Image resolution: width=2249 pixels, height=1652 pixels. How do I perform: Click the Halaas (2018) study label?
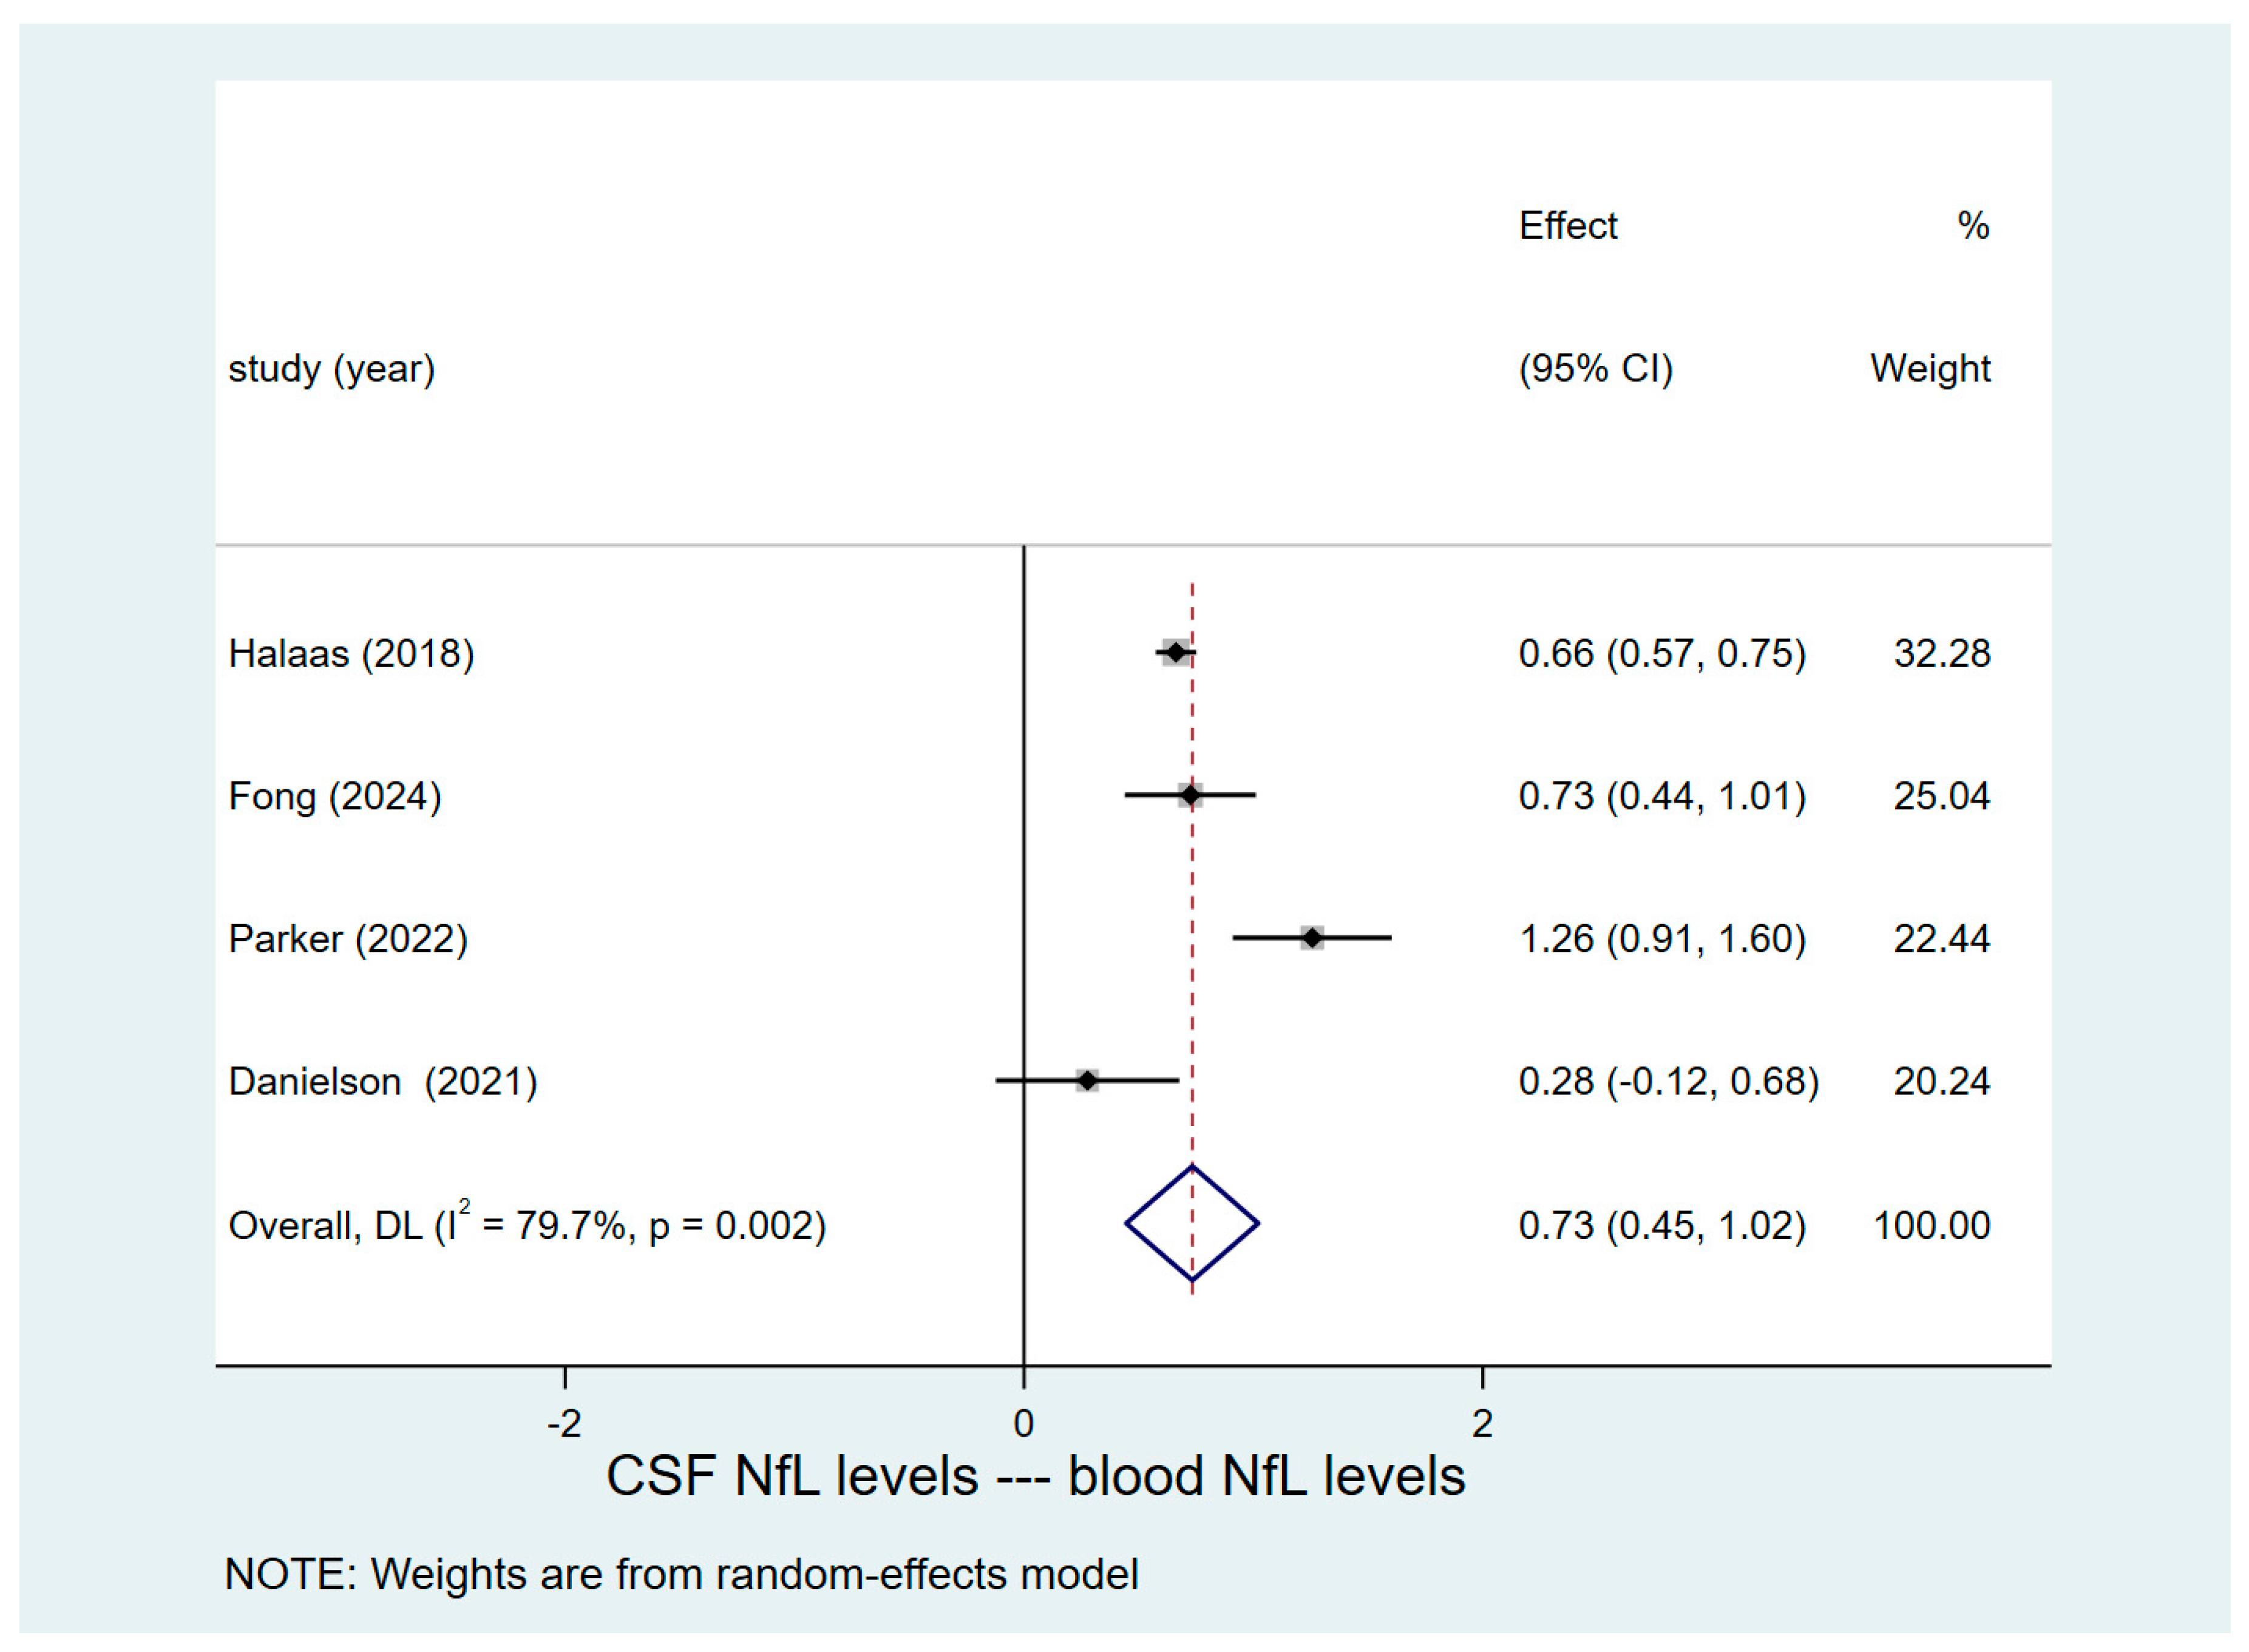click(351, 654)
